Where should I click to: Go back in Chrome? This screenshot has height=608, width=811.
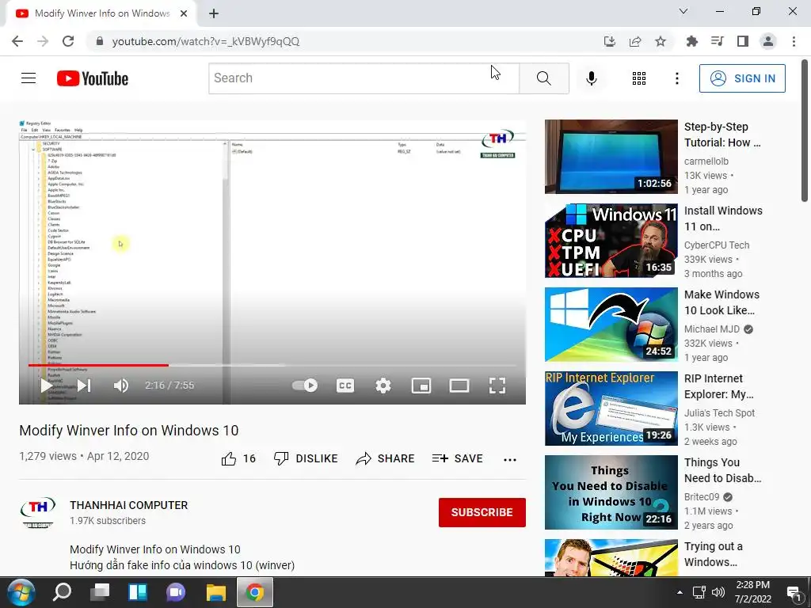pos(17,41)
